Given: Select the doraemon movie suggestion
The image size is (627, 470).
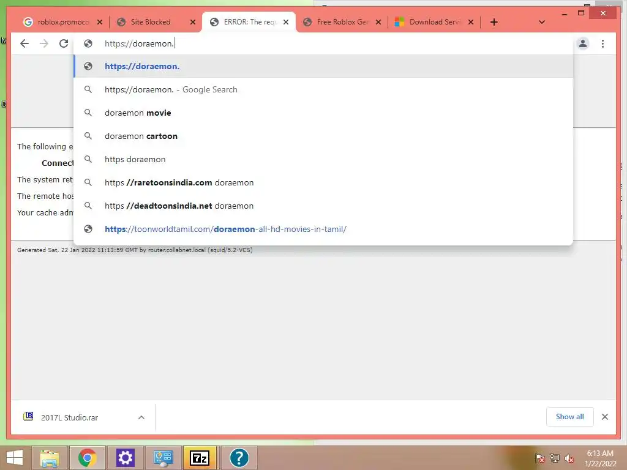Looking at the screenshot, I should click(x=323, y=113).
